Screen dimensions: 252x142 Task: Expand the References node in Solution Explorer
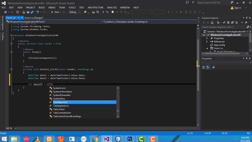pos(207,41)
